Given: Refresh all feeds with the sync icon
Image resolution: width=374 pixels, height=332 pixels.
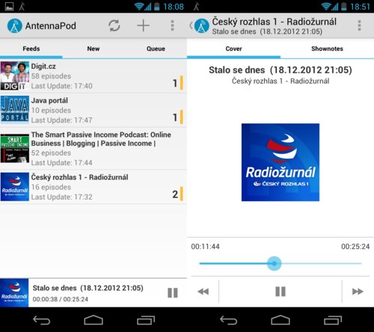Looking at the screenshot, I should (x=114, y=25).
